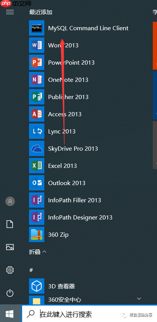Click the InfoPath Filler 2013 icon
Viewport: 157px width, 322px height.
(x=37, y=200)
